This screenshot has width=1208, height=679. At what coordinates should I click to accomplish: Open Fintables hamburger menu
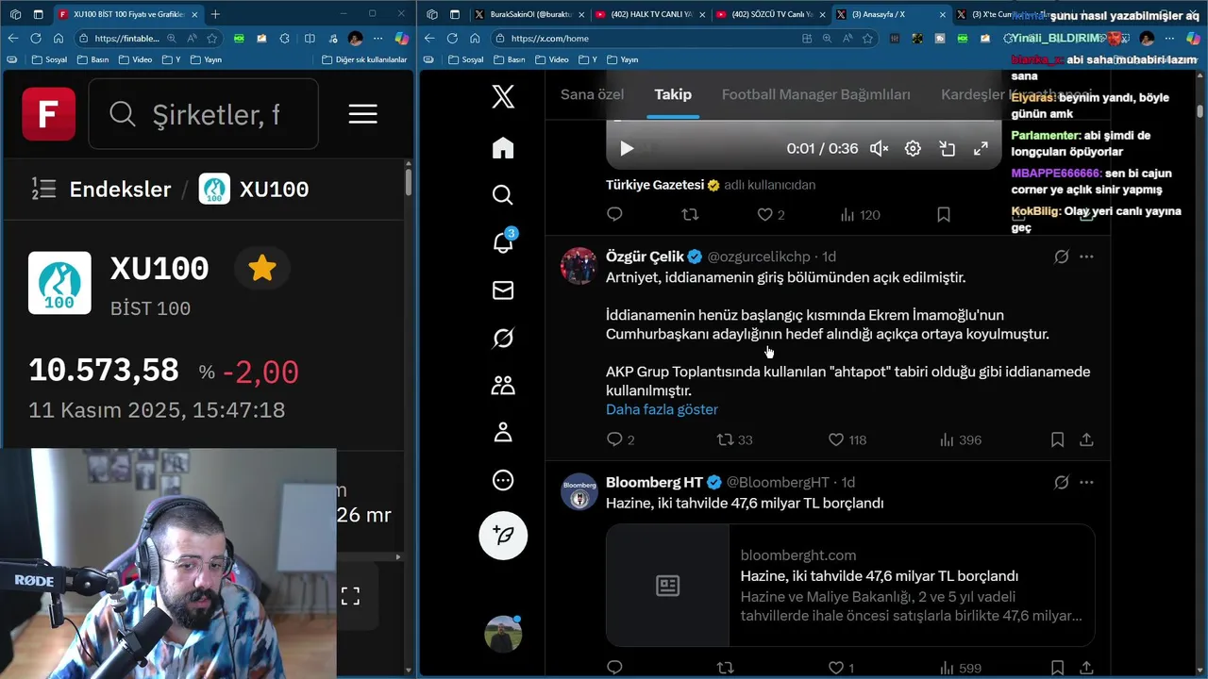coord(362,114)
